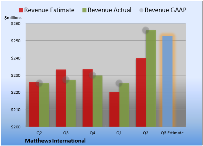This screenshot has width=203, height=146.
Task: Click the red Revenue Estimate legend swatch
Action: pos(21,10)
